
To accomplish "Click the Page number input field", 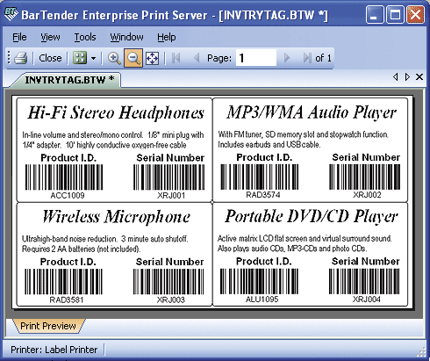I will pos(256,58).
